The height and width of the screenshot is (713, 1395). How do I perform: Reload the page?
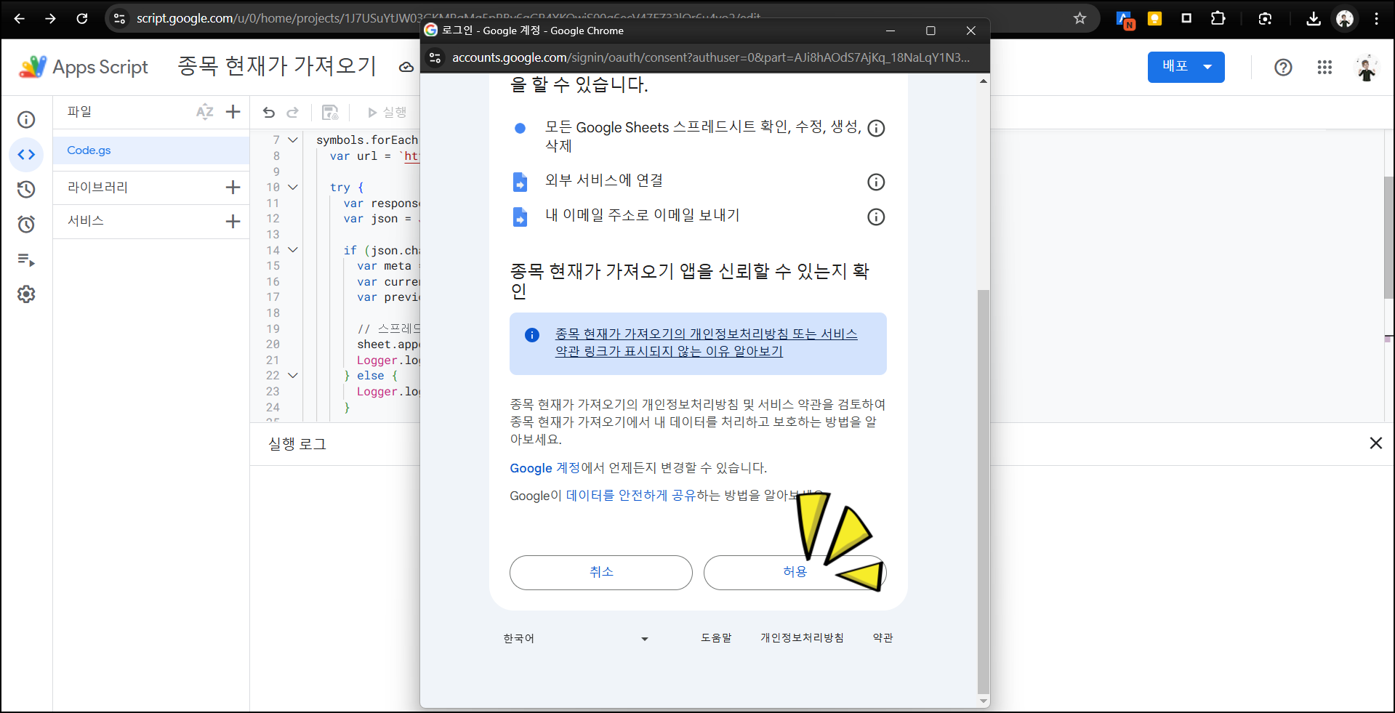click(82, 19)
